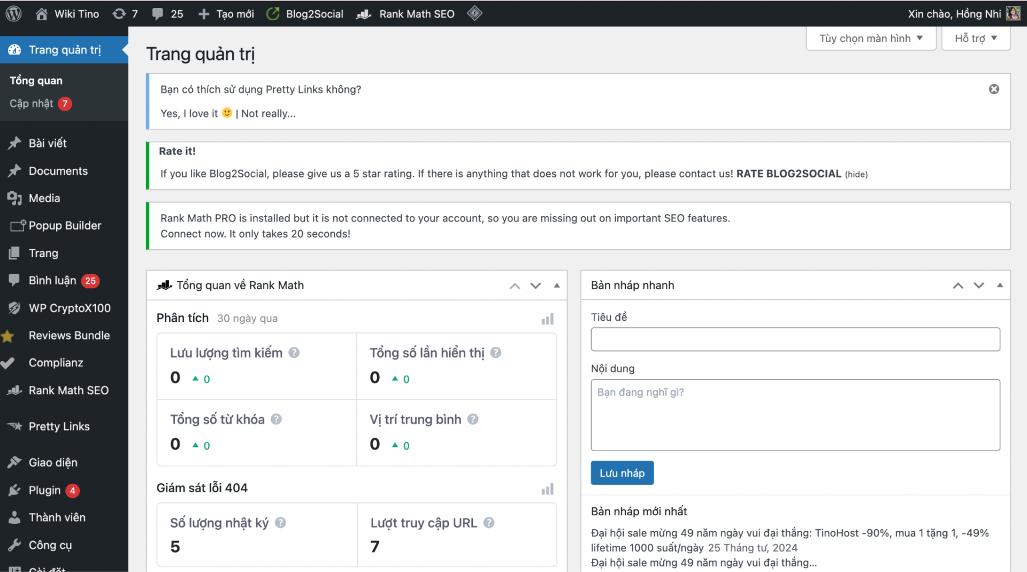1027x572 pixels.
Task: Open the Complianz checkmark icon
Action: pyautogui.click(x=7, y=363)
